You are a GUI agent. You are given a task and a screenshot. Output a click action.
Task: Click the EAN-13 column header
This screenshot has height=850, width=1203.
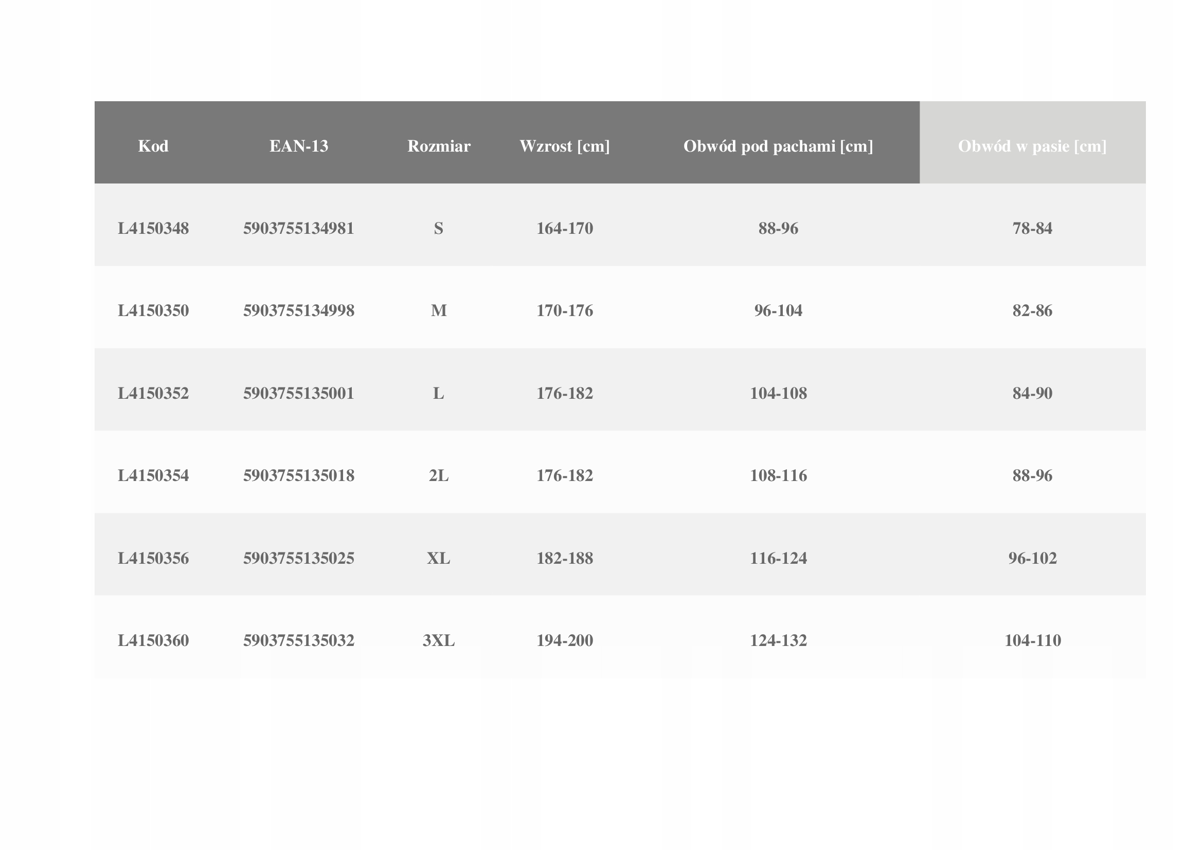(x=299, y=146)
